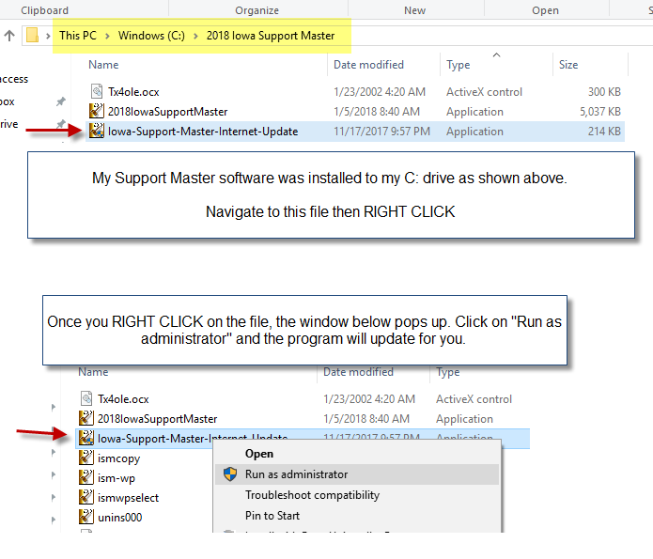Image resolution: width=653 pixels, height=559 pixels.
Task: Sort by Date modified column in upper list
Action: coord(368,65)
